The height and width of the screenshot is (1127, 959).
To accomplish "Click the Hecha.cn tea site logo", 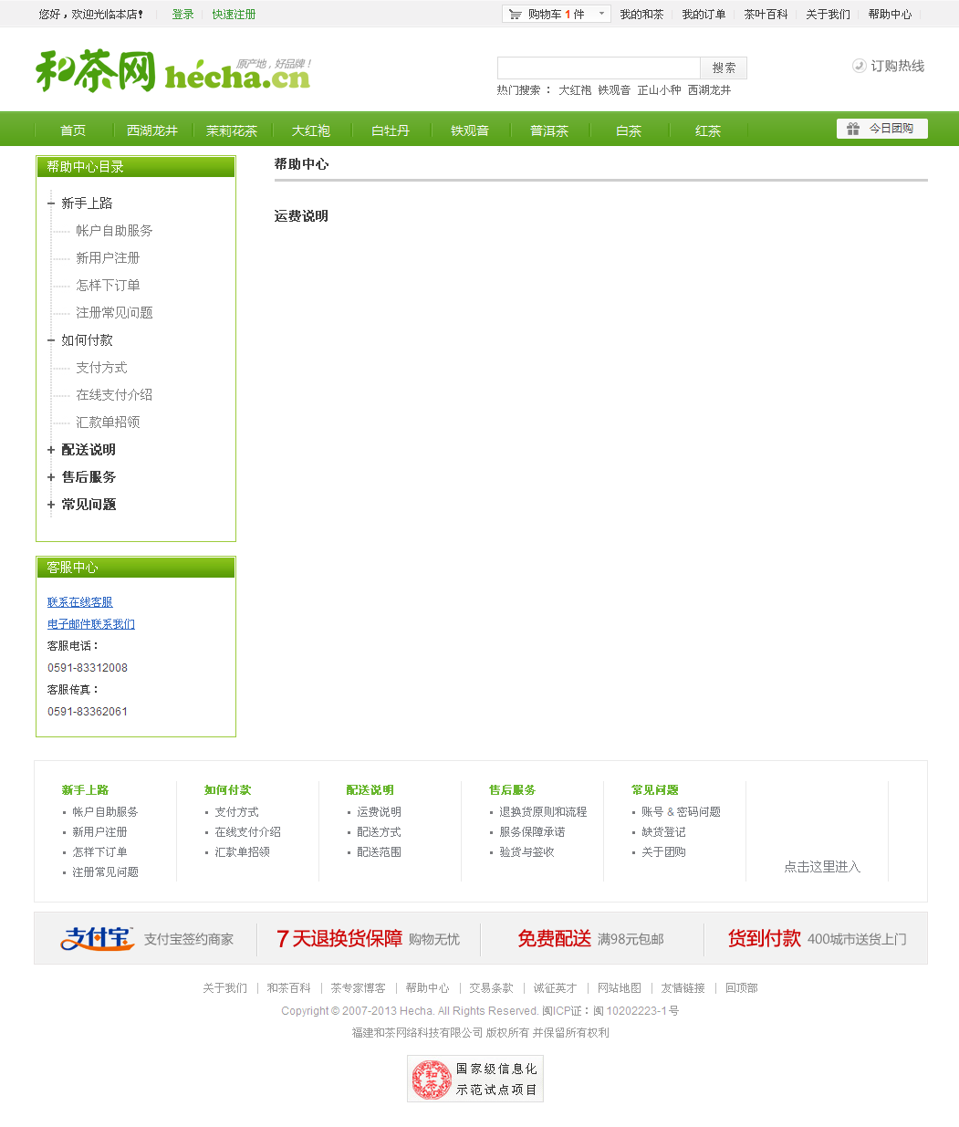I will tap(173, 70).
